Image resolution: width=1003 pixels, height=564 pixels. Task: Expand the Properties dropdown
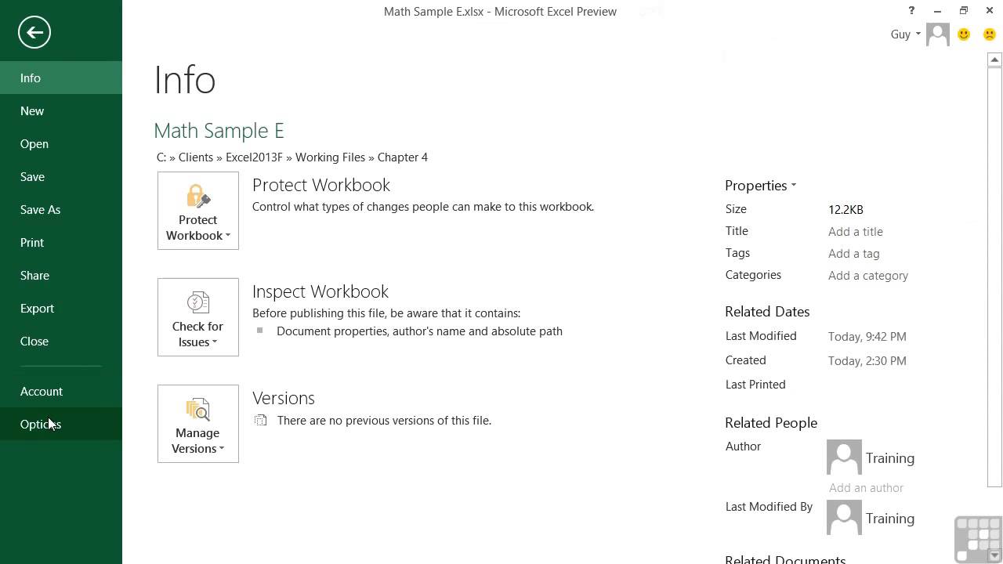[760, 186]
